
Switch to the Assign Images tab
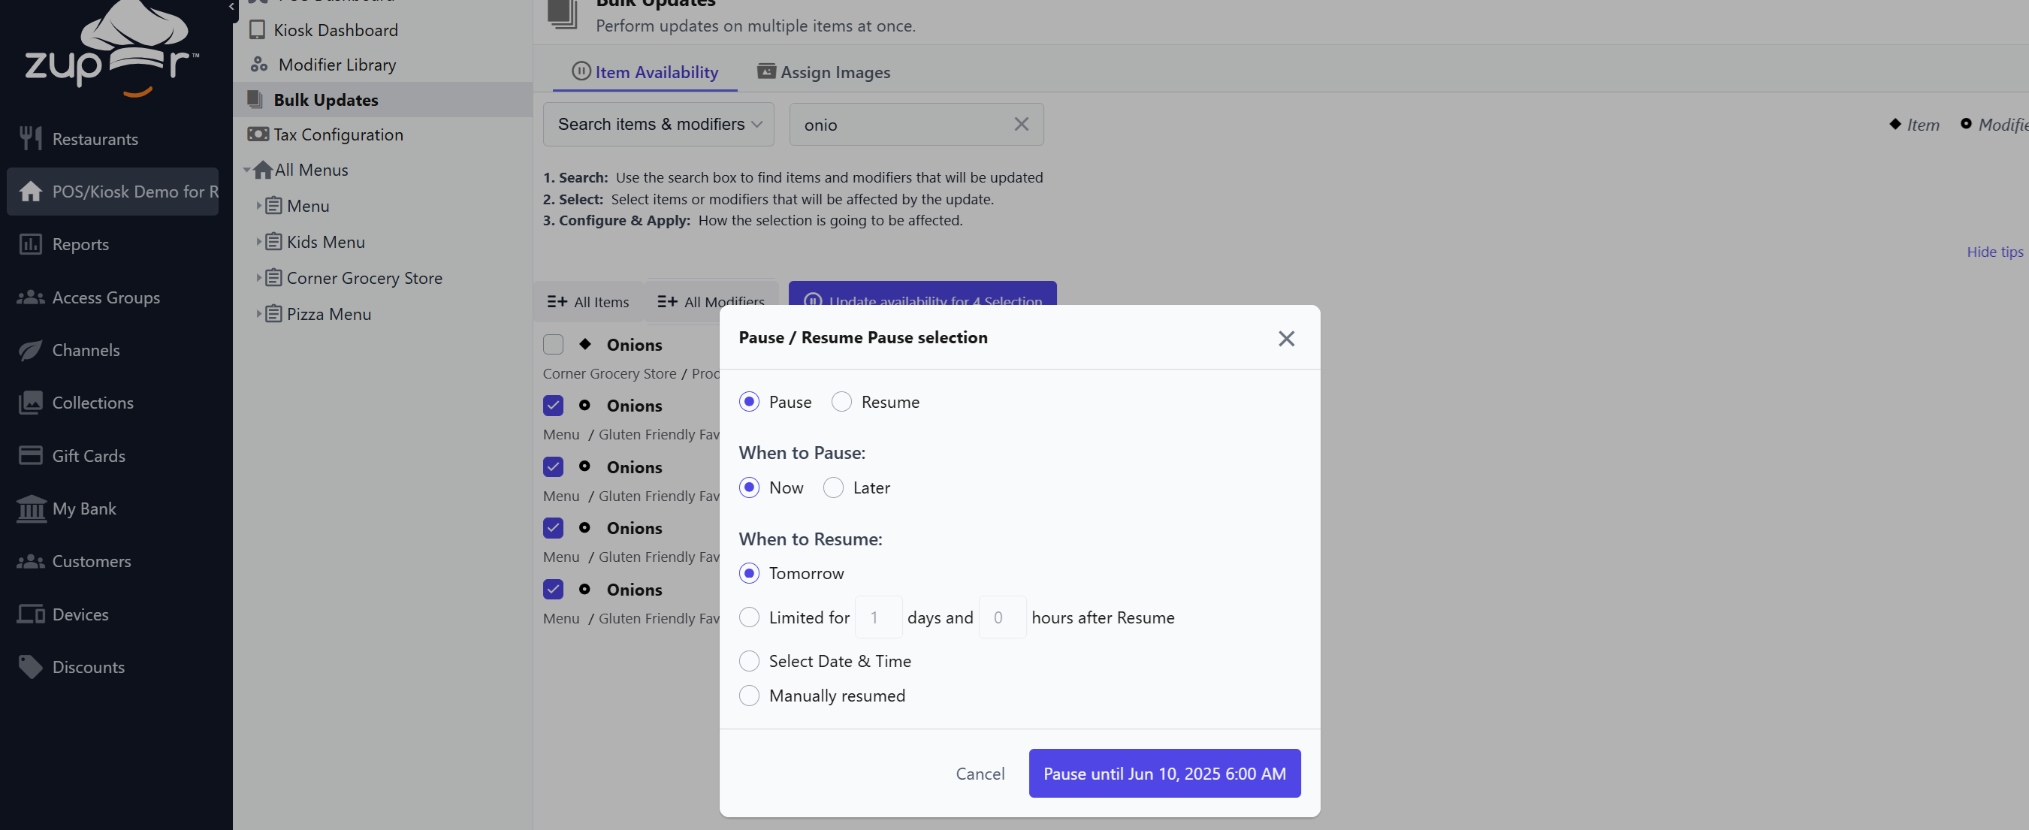823,71
